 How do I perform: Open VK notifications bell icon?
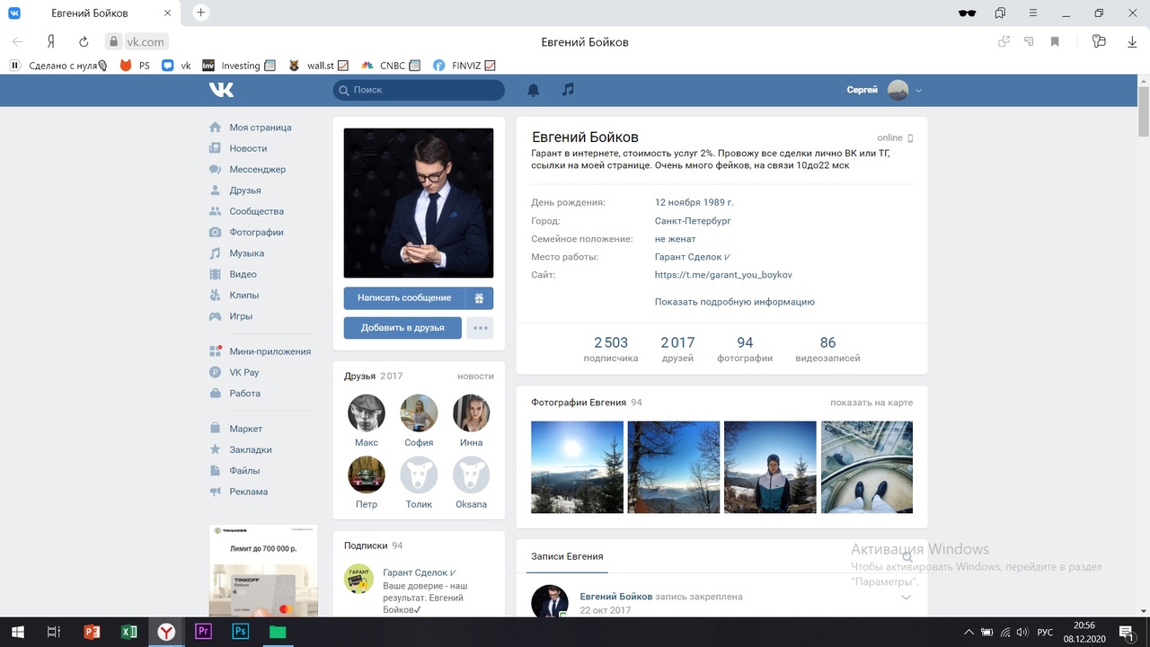[x=533, y=90]
